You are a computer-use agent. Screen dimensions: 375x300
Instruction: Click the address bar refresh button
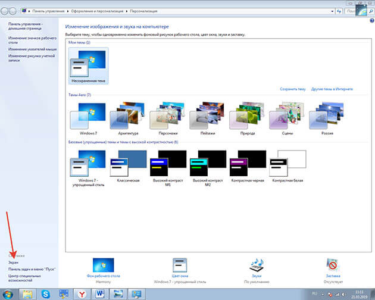pos(339,11)
